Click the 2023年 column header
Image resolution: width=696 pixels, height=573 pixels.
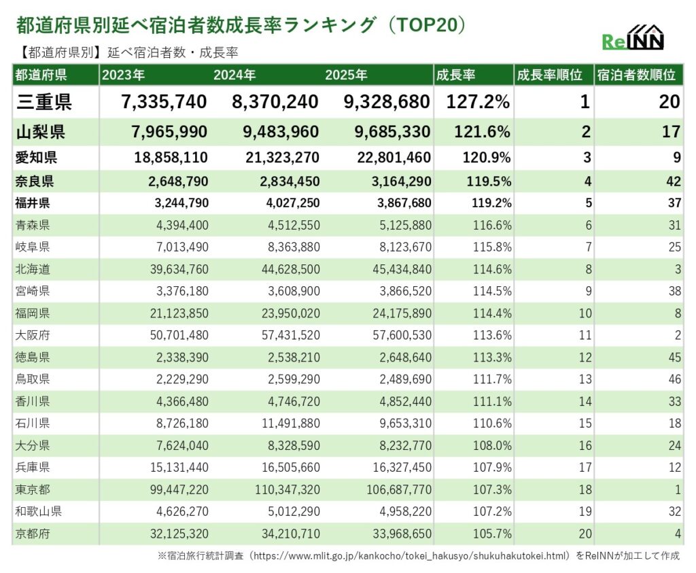[x=124, y=75]
